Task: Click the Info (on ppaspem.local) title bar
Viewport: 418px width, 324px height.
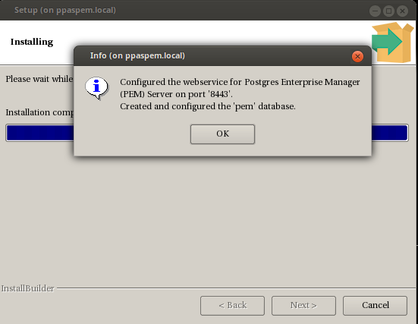Action: pyautogui.click(x=222, y=55)
